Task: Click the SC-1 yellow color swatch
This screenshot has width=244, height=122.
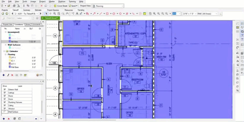Action: pyautogui.click(x=10, y=61)
